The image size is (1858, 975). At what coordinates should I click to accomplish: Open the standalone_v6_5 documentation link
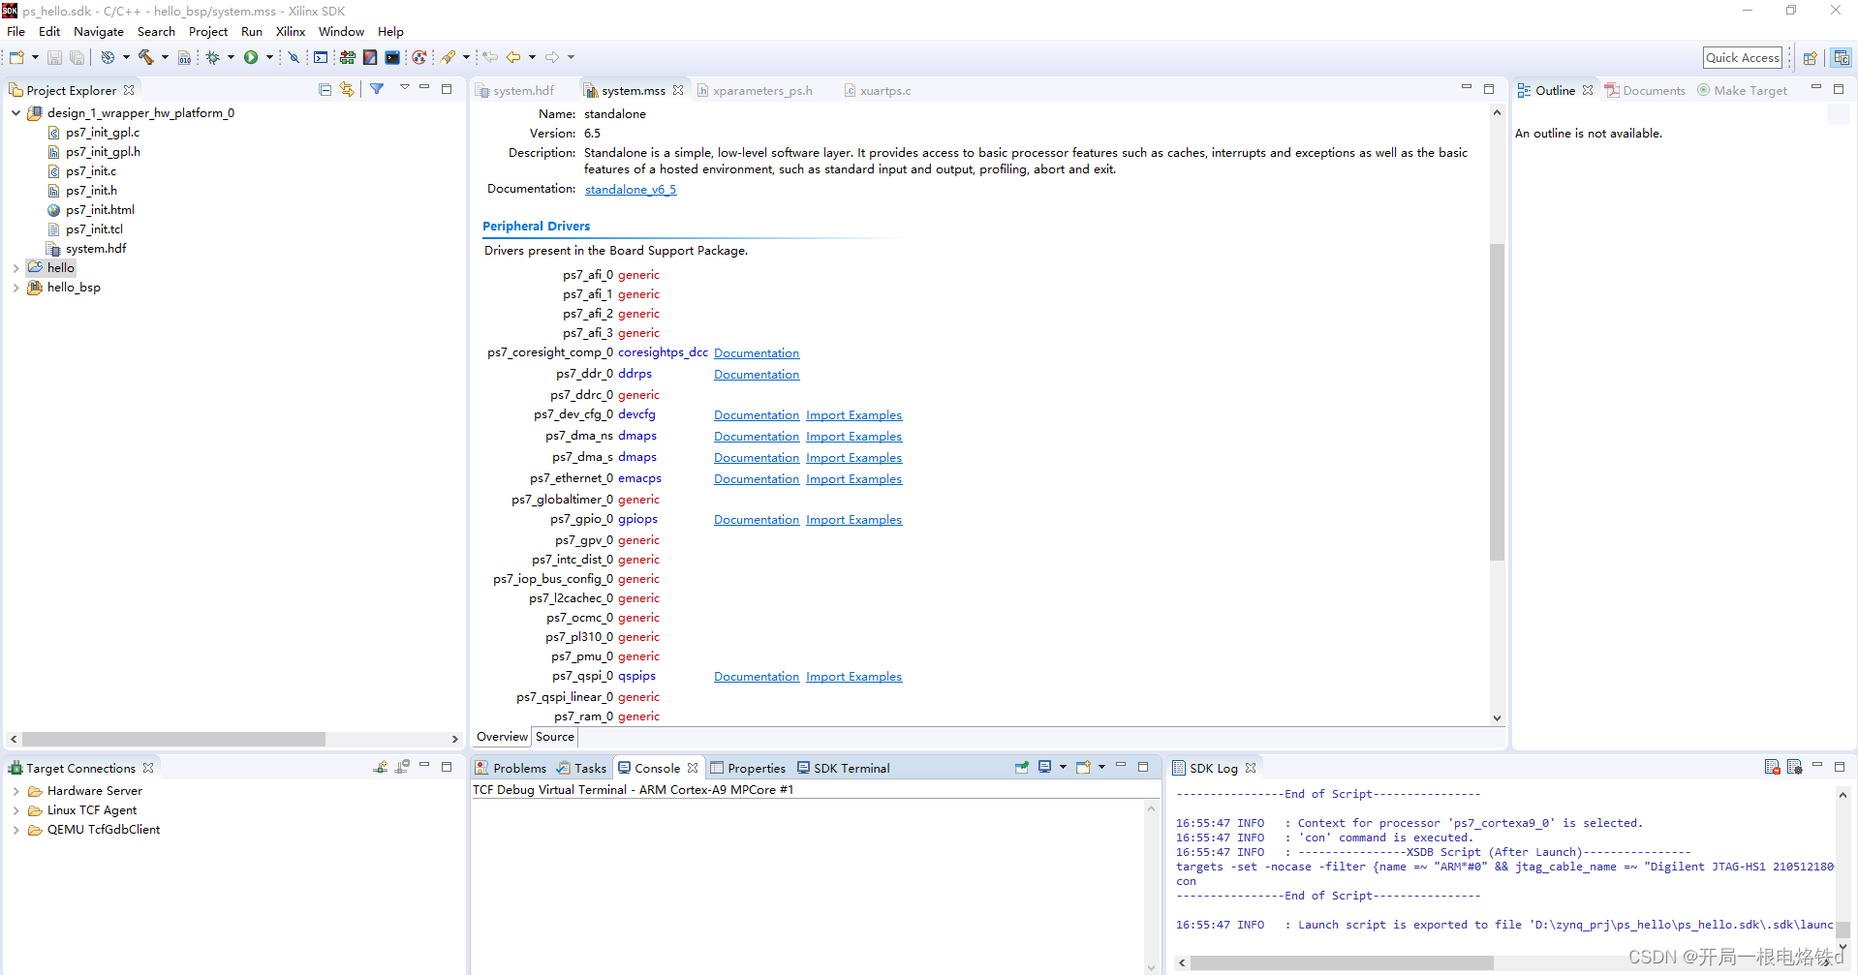tap(631, 190)
